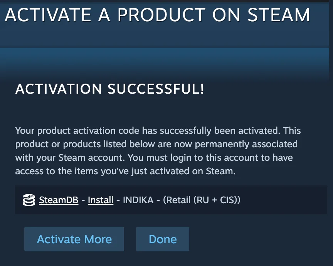Click the dash between SteamDB and Install
The width and height of the screenshot is (333, 266).
[83, 200]
